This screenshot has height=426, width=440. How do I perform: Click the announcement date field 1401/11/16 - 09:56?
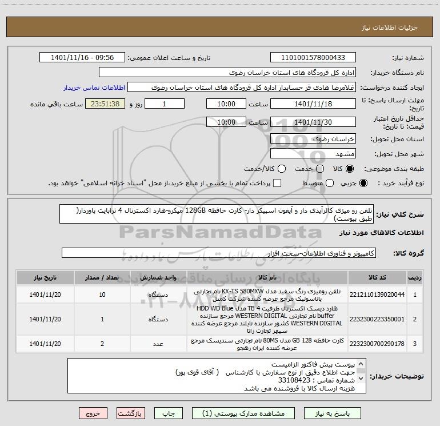click(x=82, y=58)
